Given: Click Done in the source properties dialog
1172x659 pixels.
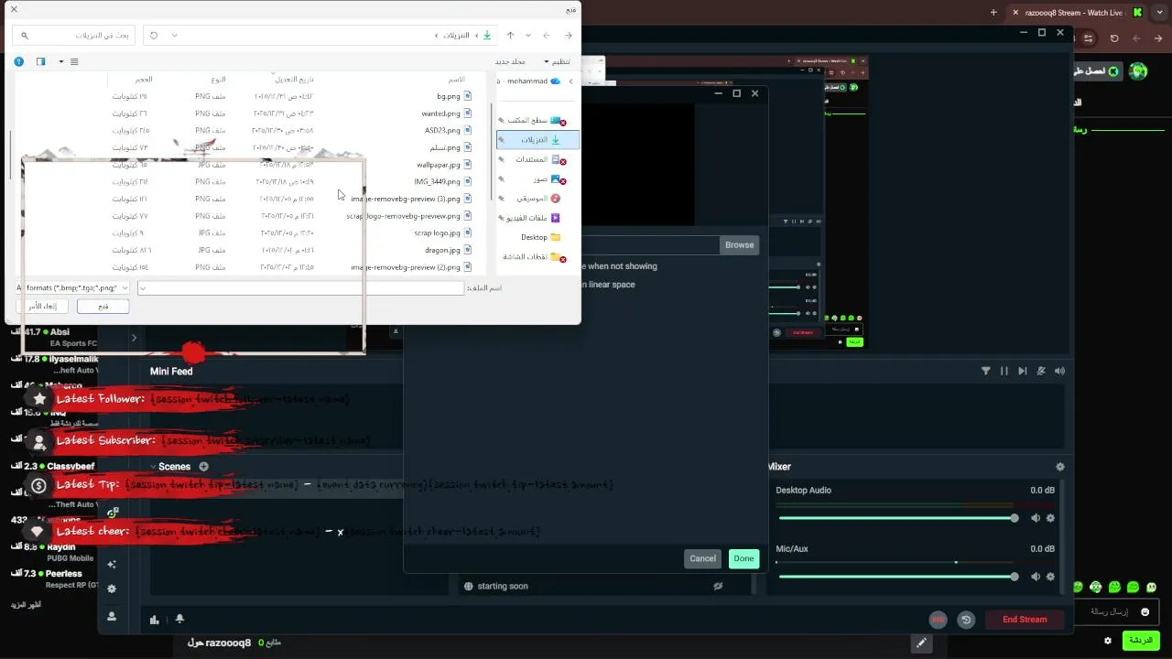Looking at the screenshot, I should (x=743, y=558).
